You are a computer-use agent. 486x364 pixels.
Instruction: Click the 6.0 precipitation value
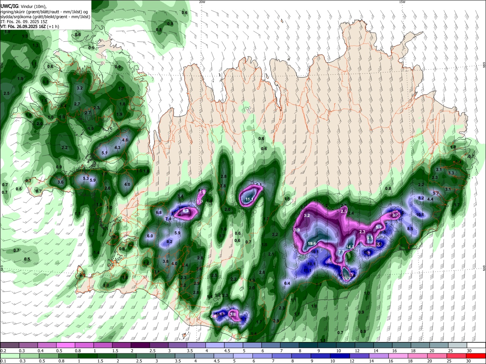click(150, 236)
